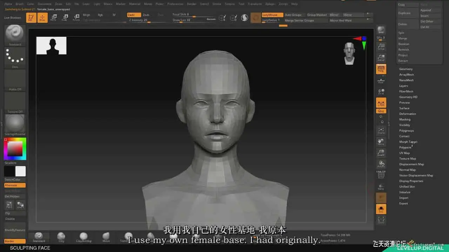This screenshot has height=252, width=449.
Task: Choose the ClayBuildup brush in bottom shelf
Action: click(83, 237)
